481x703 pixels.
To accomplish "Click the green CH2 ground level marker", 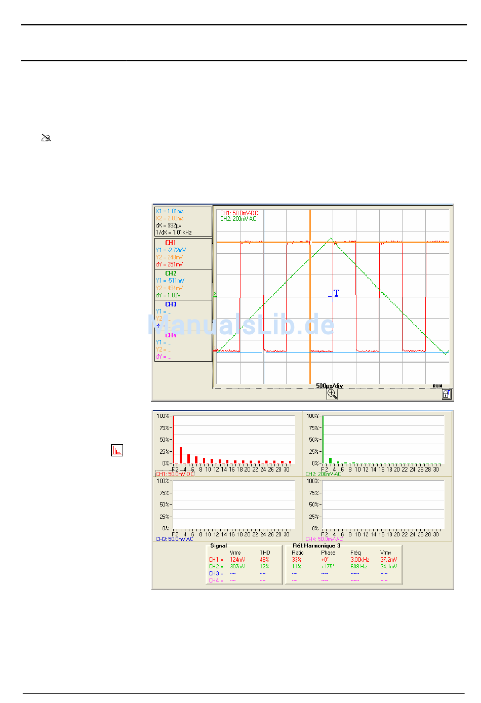I will (215, 295).
